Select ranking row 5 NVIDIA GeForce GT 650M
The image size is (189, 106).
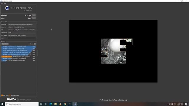pos(18,55)
